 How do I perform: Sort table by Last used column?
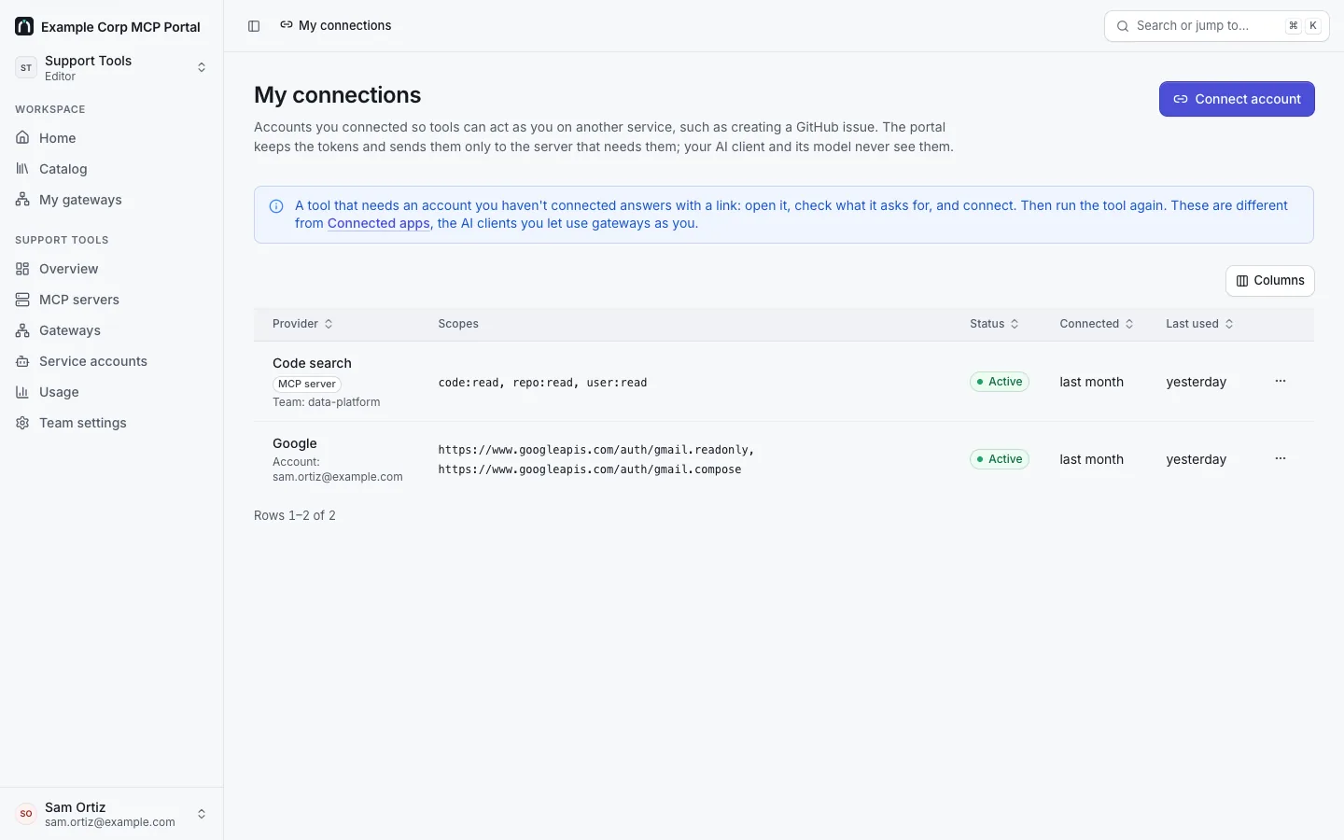(x=1200, y=324)
